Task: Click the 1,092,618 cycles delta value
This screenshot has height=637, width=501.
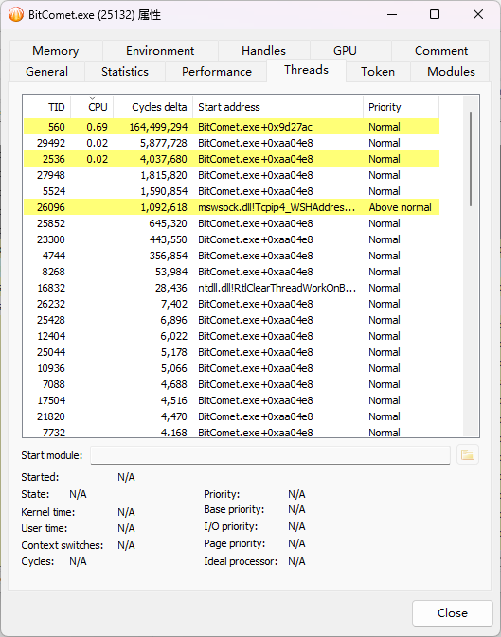Action: (164, 207)
